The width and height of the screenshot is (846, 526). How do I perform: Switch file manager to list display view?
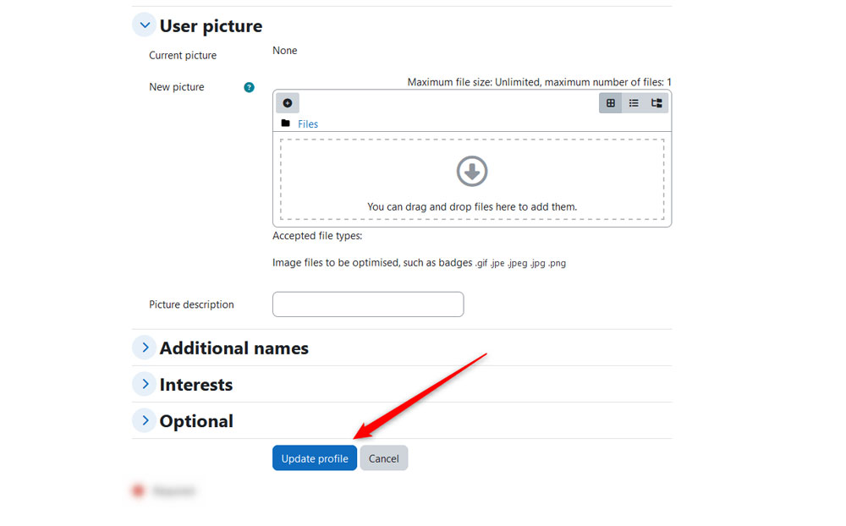pos(633,102)
